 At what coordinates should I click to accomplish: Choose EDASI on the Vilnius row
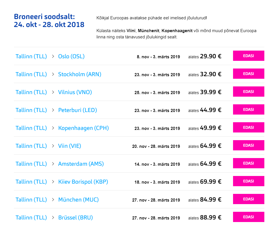(248, 92)
